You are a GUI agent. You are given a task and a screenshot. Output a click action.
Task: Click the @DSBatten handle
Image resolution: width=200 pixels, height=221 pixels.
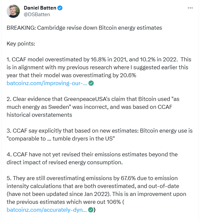pyautogui.click(x=37, y=15)
